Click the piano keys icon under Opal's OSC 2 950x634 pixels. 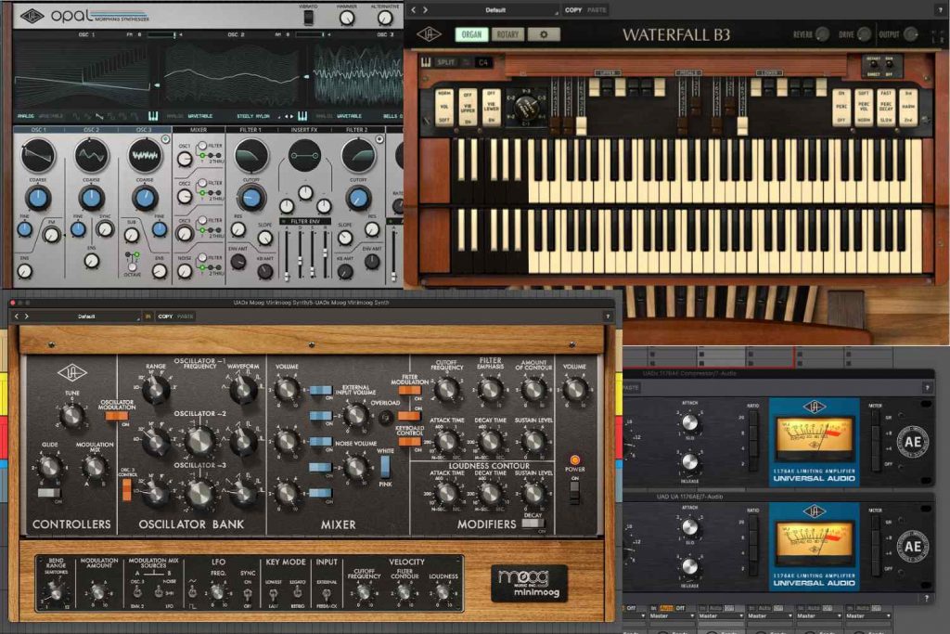tap(302, 113)
